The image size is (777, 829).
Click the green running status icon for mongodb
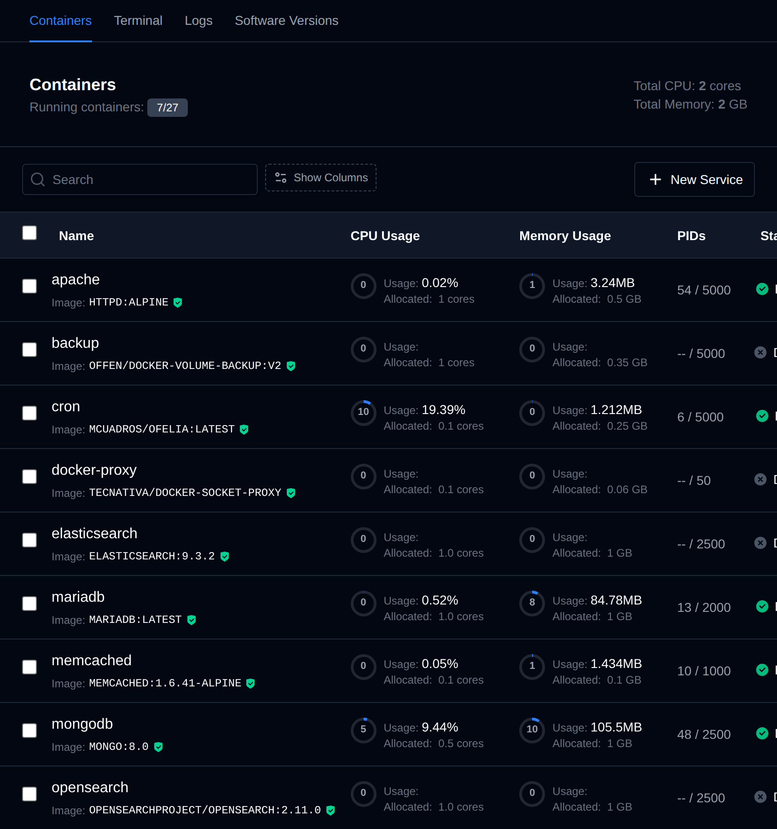coord(762,733)
